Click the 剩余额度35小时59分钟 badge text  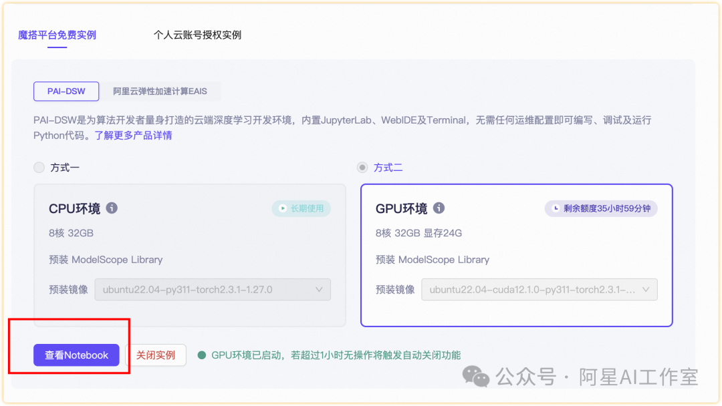[607, 208]
